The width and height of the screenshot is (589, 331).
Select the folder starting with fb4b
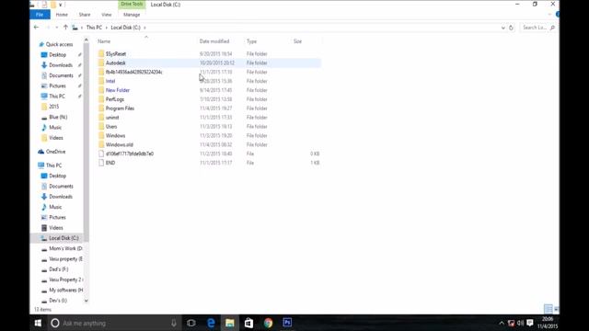(x=133, y=72)
